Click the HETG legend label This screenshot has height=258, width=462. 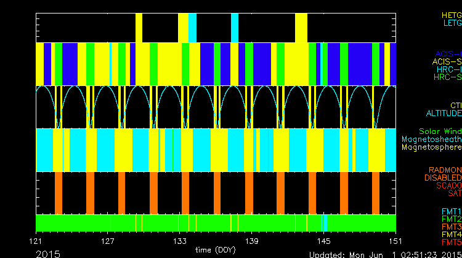[x=452, y=15]
